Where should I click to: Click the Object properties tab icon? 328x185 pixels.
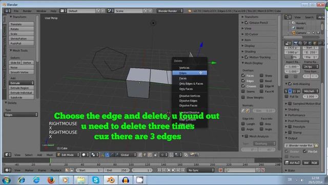[315, 43]
